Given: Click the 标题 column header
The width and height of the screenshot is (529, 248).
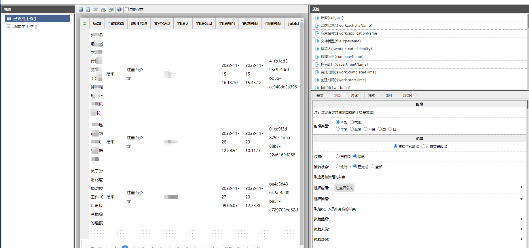Looking at the screenshot, I should coord(97,24).
